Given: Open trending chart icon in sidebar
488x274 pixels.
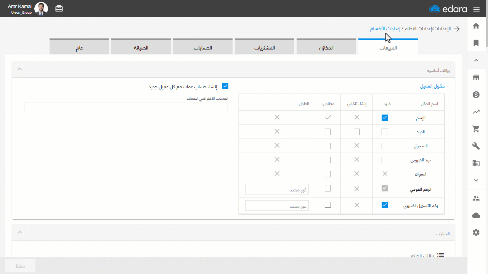Looking at the screenshot, I should click(x=476, y=112).
